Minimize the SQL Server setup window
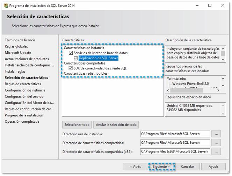This screenshot has height=176, width=232. (x=197, y=6)
